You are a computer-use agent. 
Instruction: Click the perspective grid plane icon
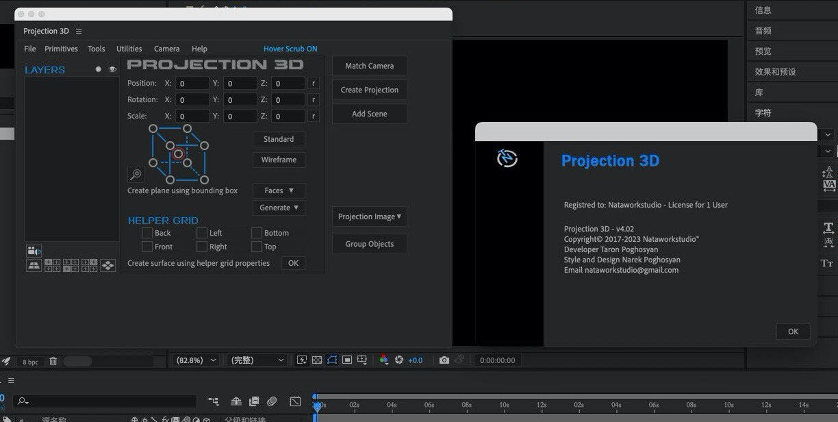(x=34, y=266)
